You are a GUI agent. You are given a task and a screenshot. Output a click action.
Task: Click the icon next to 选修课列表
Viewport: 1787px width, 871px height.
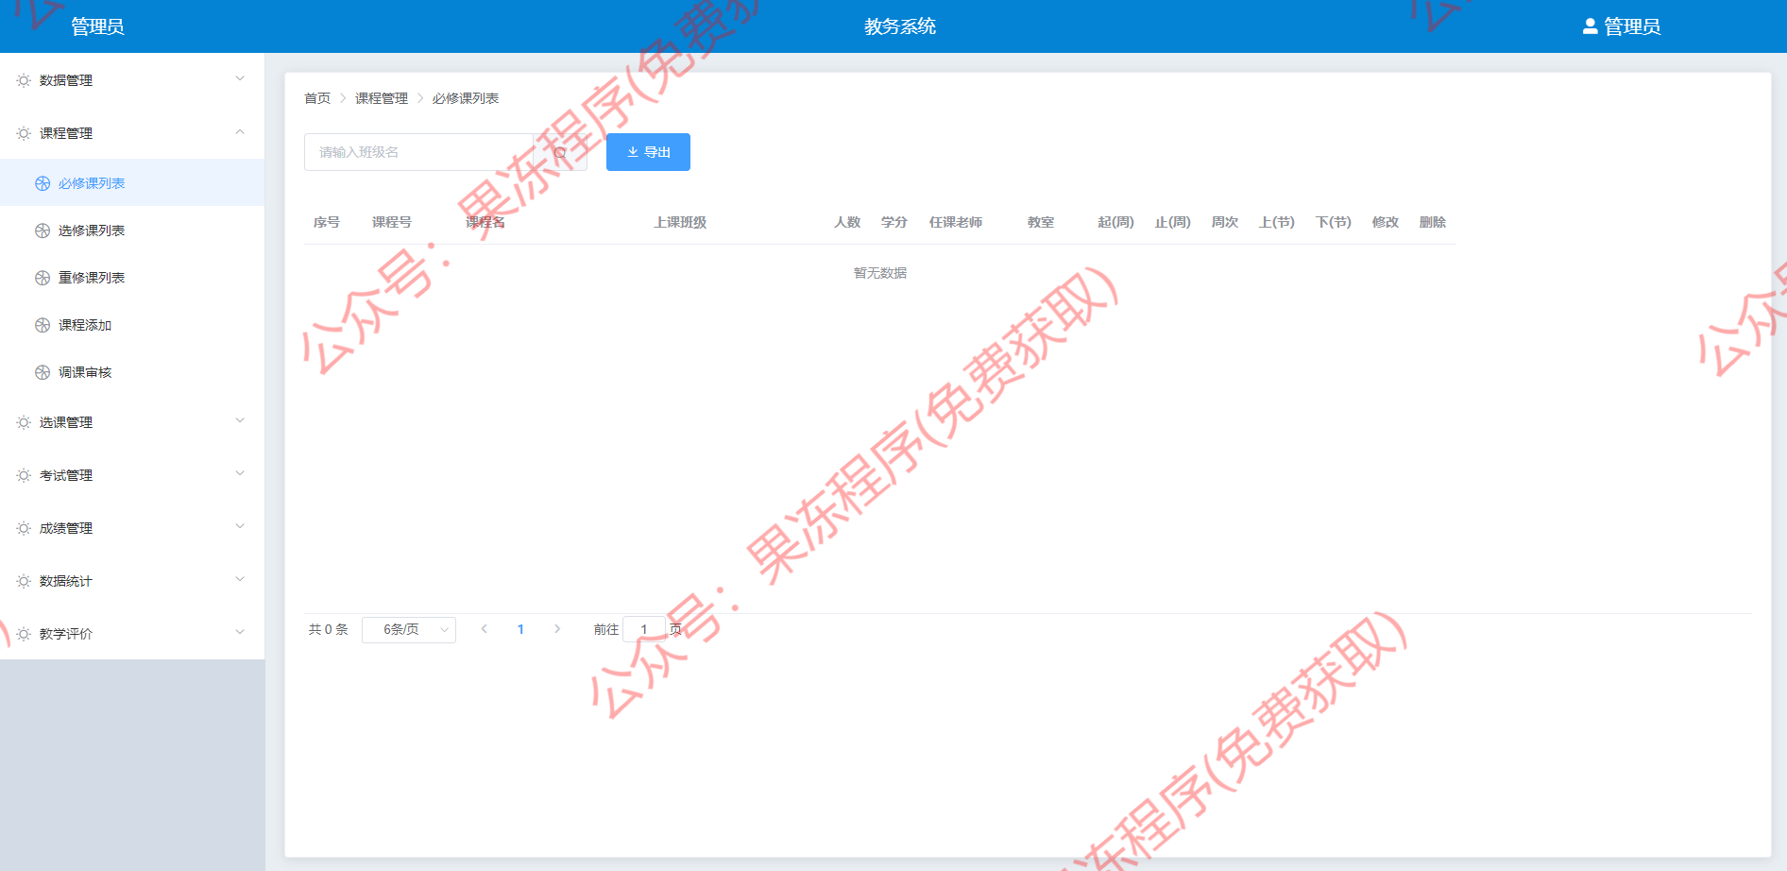[x=43, y=231]
